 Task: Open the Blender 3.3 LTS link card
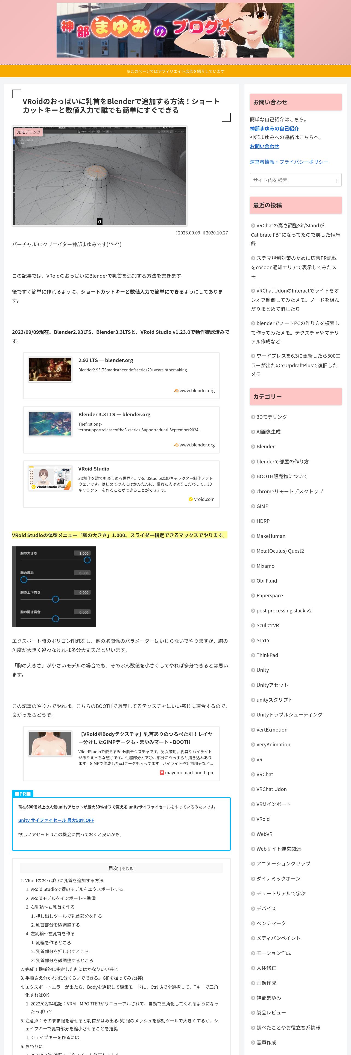click(121, 430)
